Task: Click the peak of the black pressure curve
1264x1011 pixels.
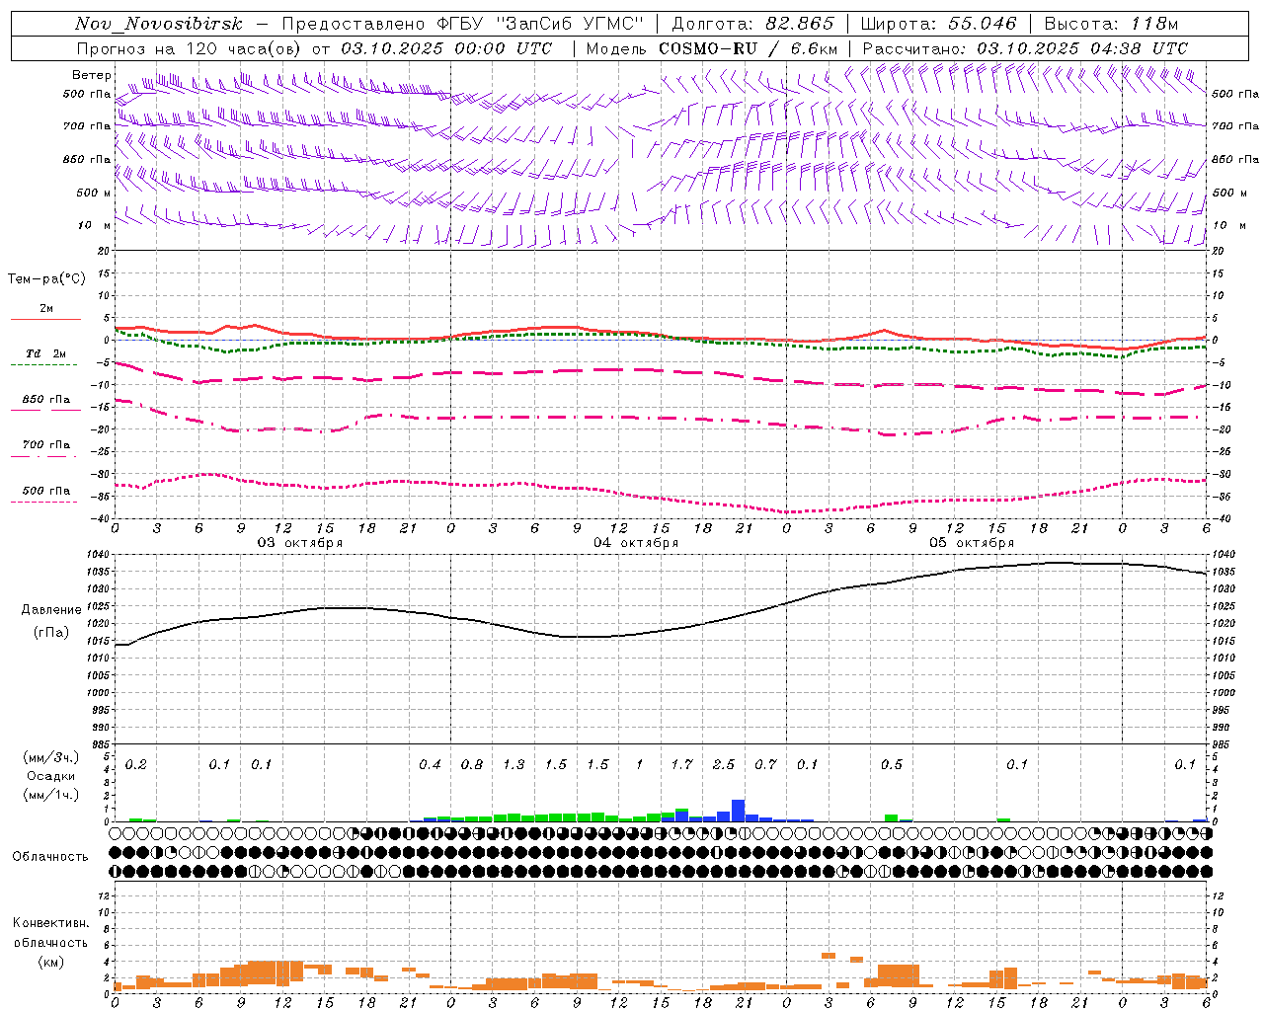Action: (x=1059, y=563)
